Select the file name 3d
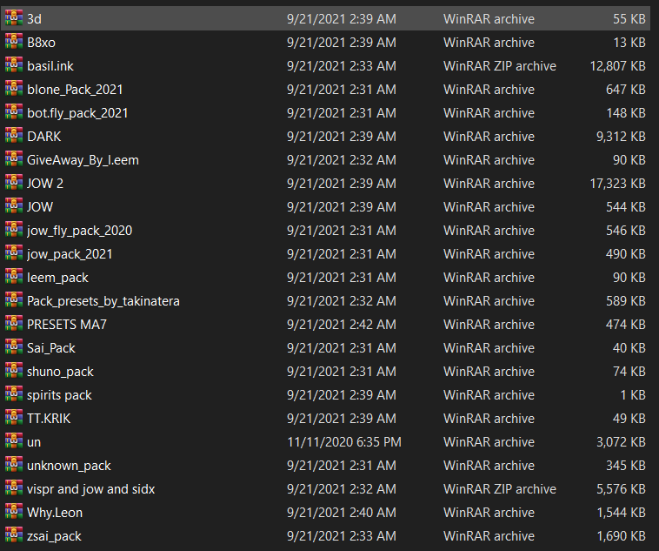 (34, 19)
